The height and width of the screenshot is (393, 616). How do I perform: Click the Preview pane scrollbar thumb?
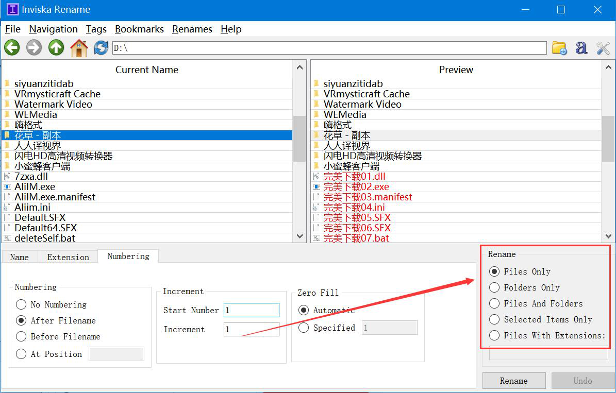[x=608, y=139]
